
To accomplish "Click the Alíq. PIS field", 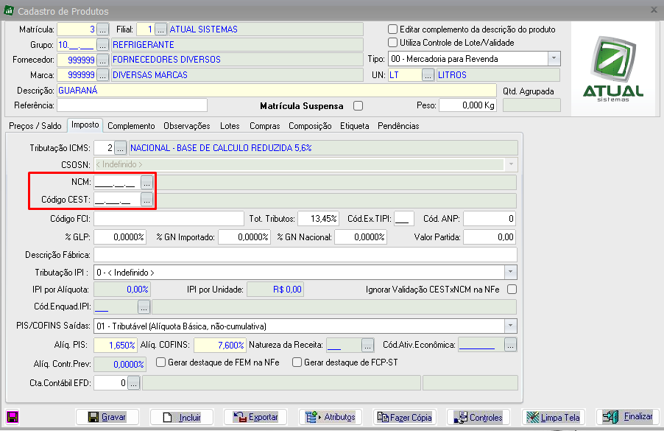I will click(116, 345).
